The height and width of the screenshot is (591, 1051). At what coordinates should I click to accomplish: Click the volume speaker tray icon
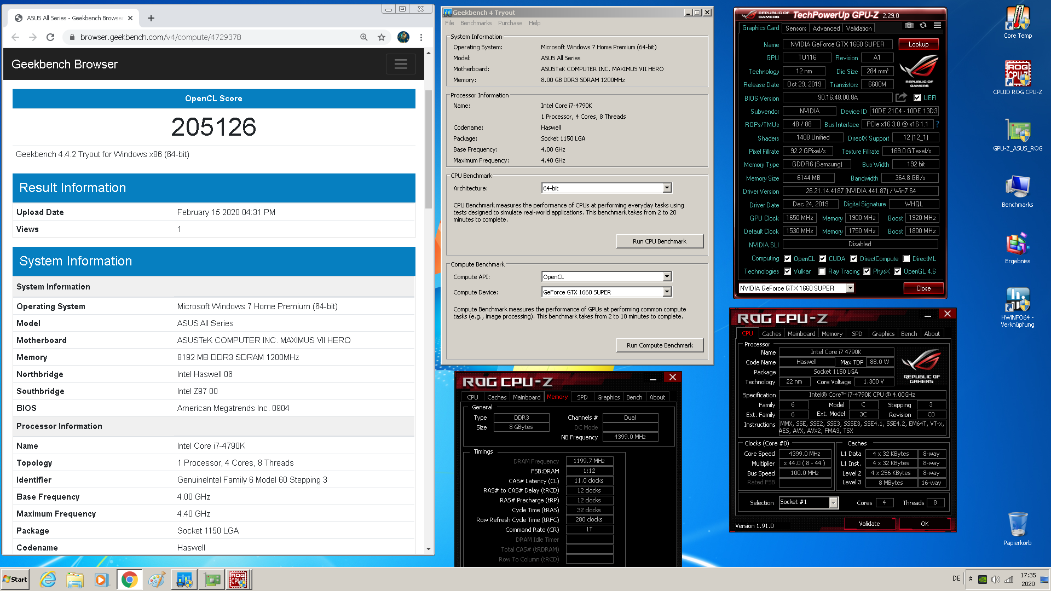(x=996, y=580)
